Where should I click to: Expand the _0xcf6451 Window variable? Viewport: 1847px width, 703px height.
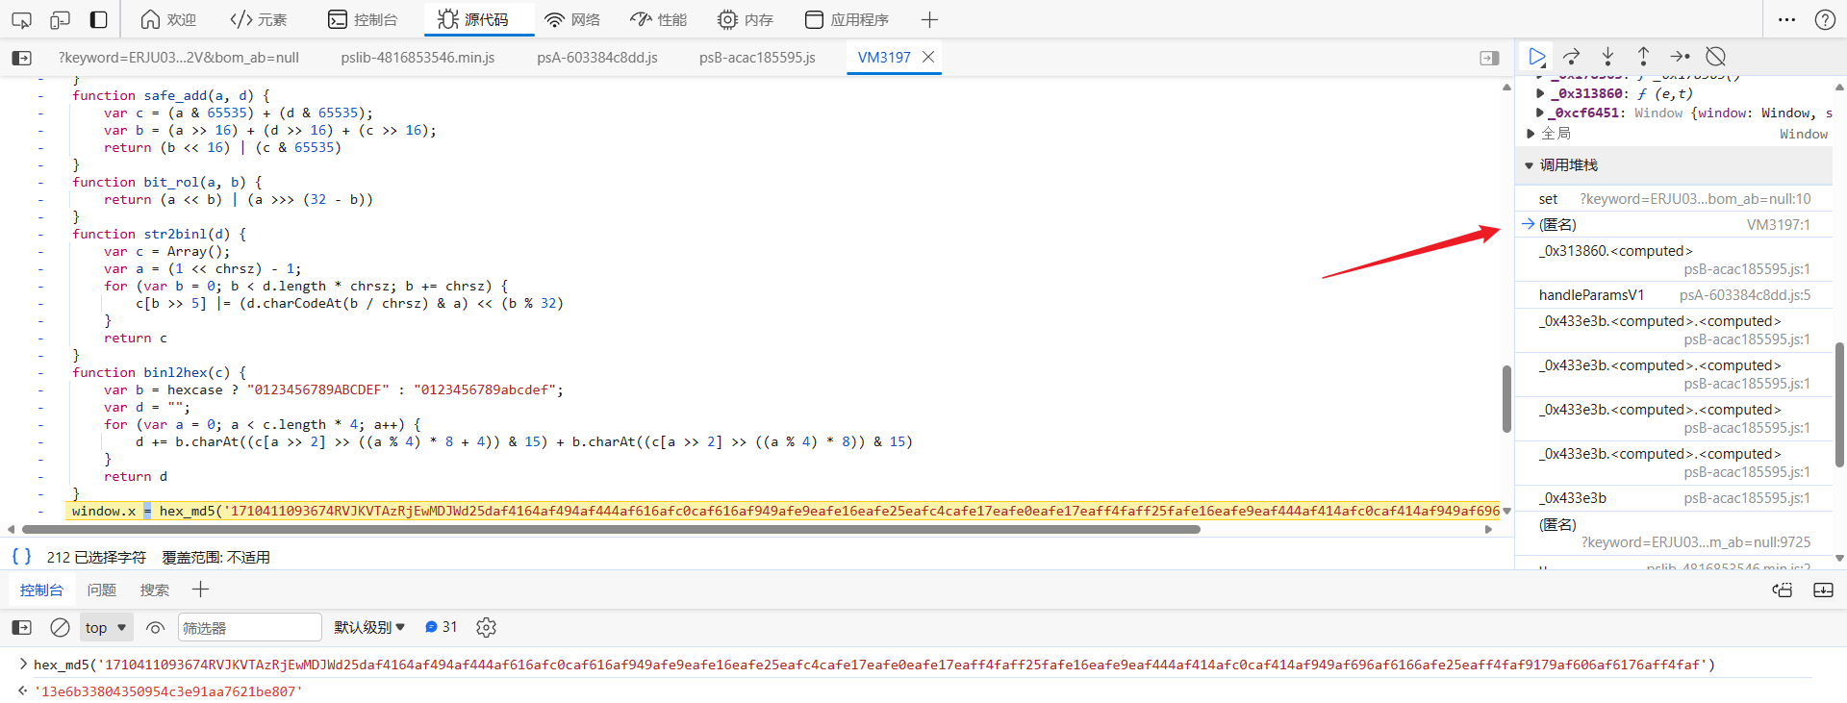click(x=1540, y=113)
